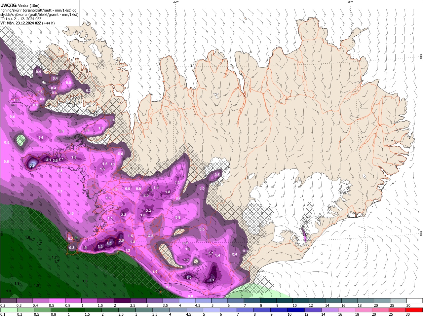Select the darkest purple swatch between 2 and 2.5 upper legend

[122, 300]
